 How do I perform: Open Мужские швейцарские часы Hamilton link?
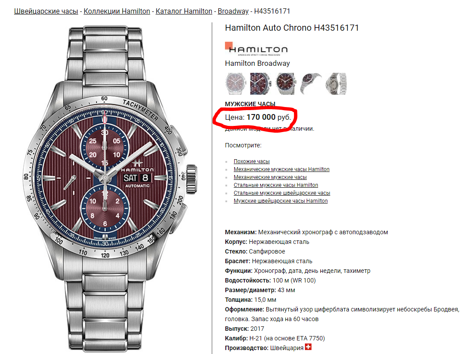pos(280,201)
